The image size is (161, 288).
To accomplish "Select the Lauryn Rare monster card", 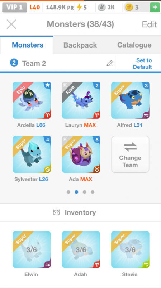I will pyautogui.click(x=81, y=100).
